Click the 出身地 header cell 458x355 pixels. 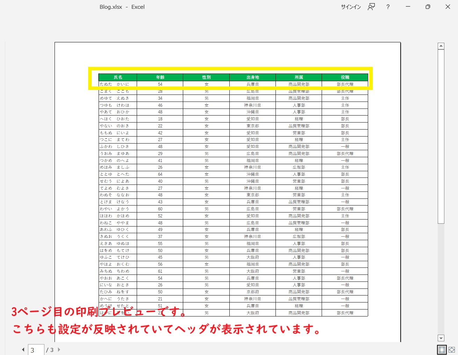252,77
